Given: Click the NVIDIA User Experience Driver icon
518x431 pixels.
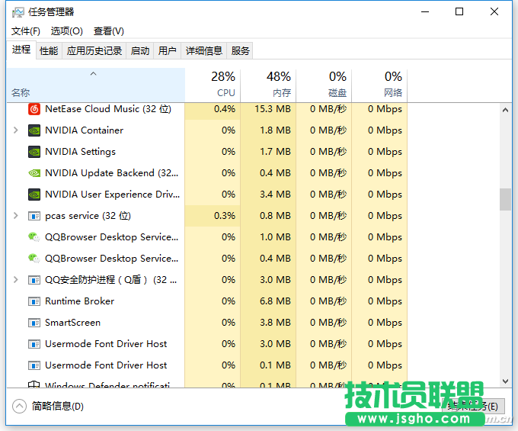Looking at the screenshot, I should [x=34, y=195].
